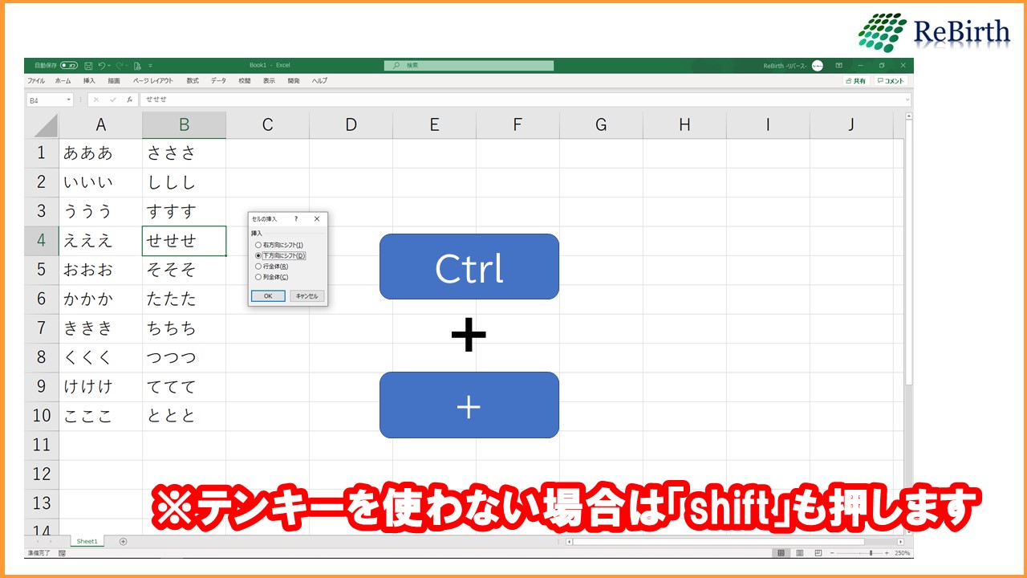
Task: Select column E header
Action: click(434, 124)
